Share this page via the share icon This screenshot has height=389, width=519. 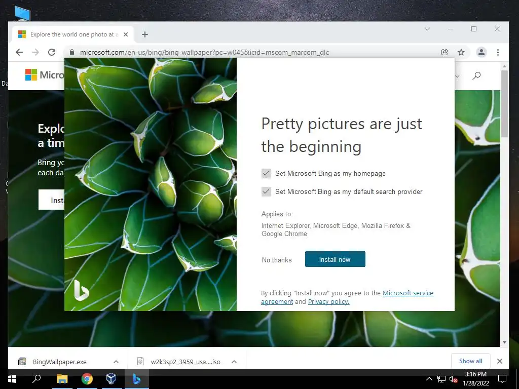[x=445, y=52]
